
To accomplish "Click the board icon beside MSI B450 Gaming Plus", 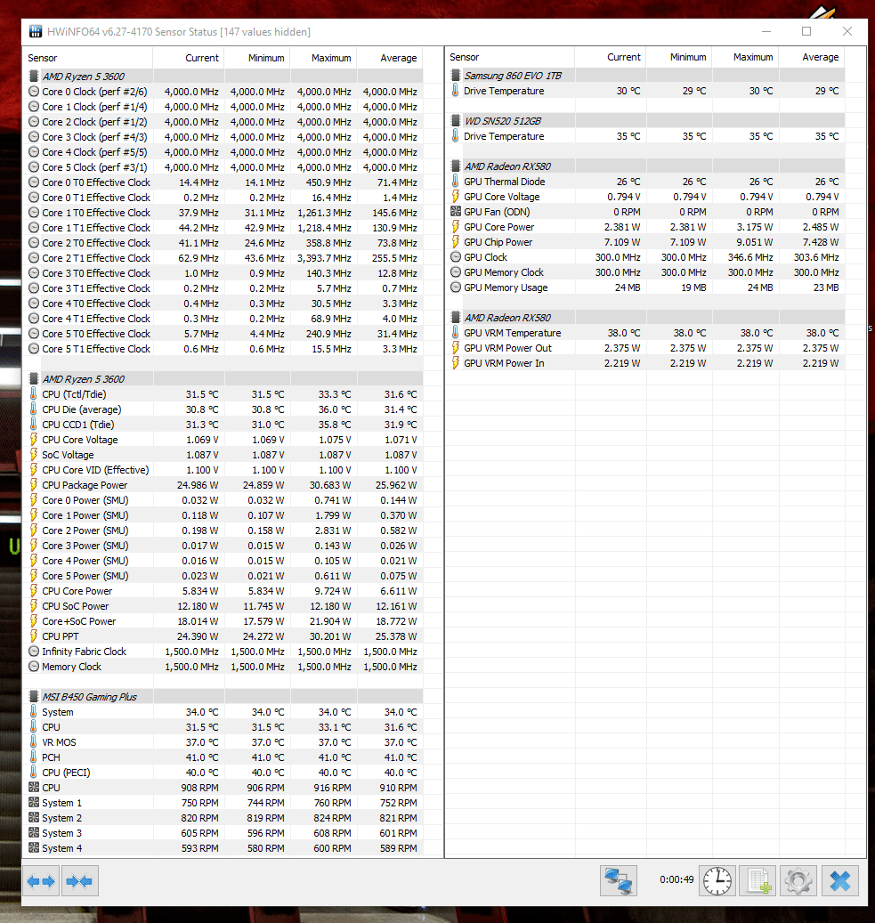I will point(34,696).
